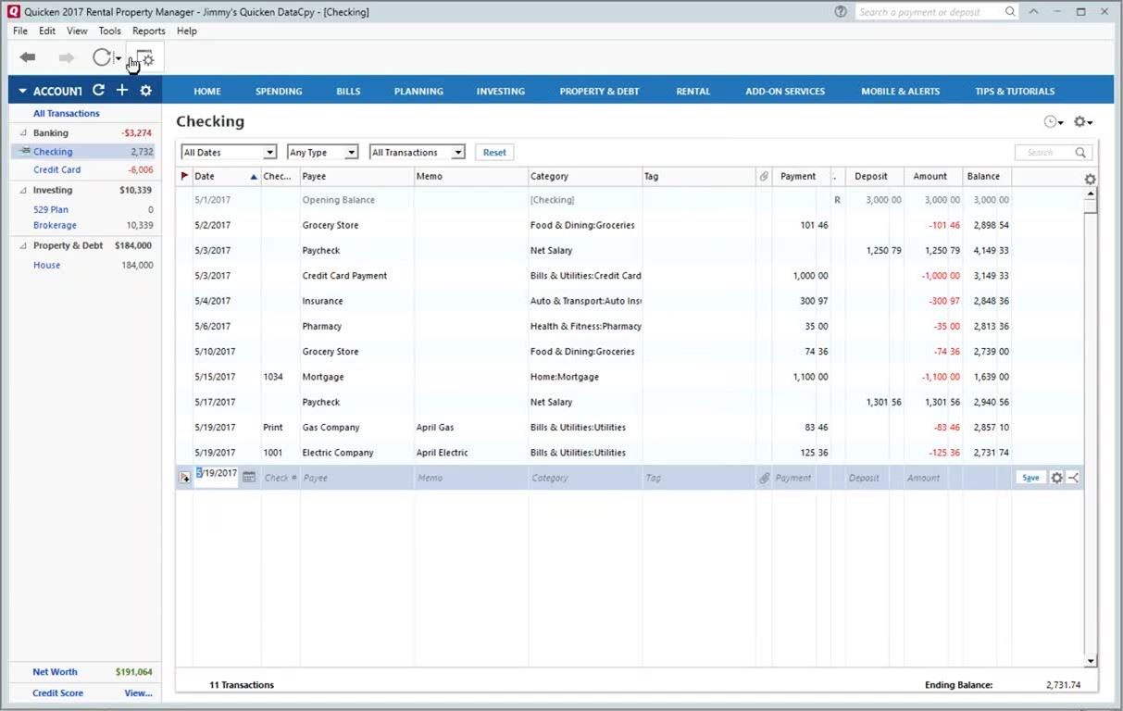Click the add account plus icon
This screenshot has width=1123, height=711.
tap(121, 90)
